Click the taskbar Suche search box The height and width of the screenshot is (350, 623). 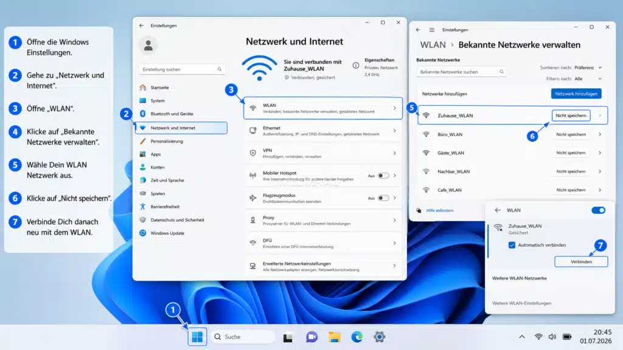pos(242,337)
